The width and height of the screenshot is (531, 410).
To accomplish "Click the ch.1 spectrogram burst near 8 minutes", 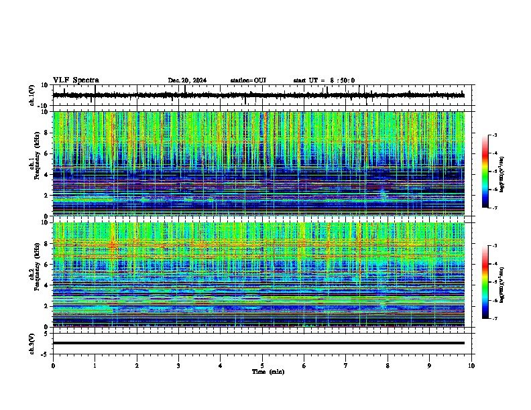I will coord(383,194).
